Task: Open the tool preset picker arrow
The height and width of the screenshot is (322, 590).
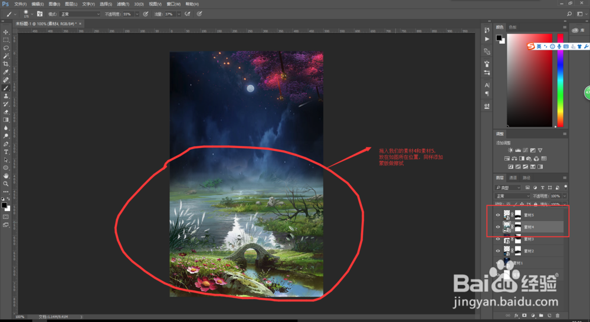Action: [x=15, y=14]
